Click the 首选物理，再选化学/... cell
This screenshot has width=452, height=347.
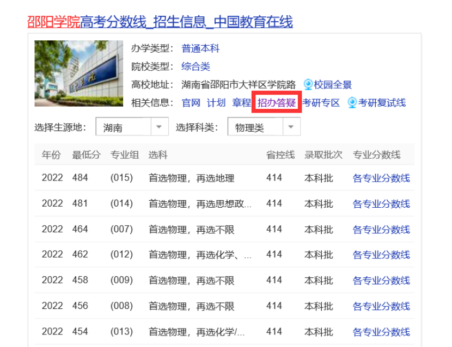pyautogui.click(x=197, y=332)
